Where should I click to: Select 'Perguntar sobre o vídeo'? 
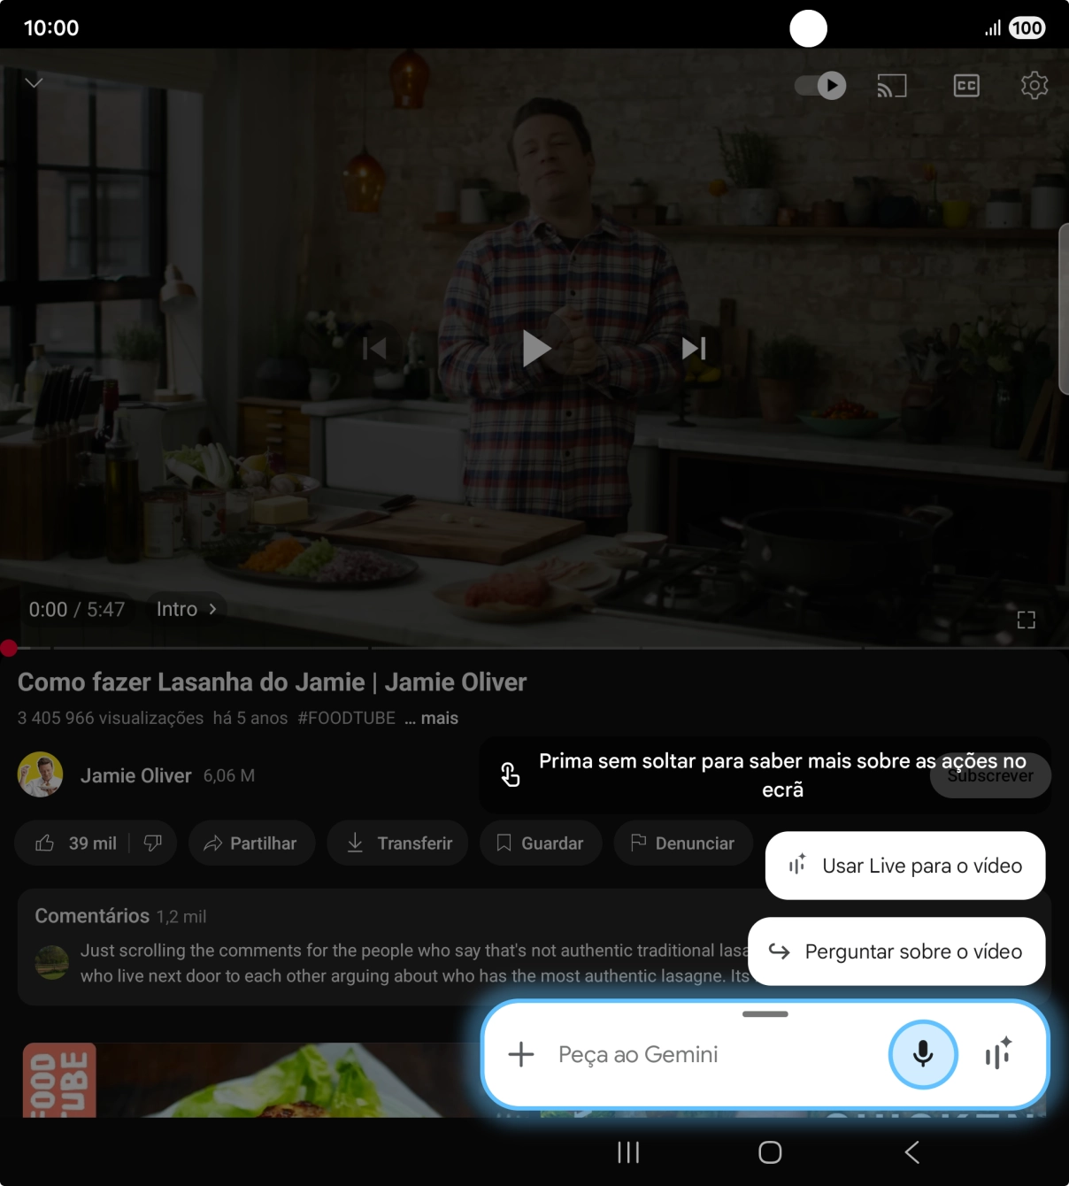click(896, 951)
